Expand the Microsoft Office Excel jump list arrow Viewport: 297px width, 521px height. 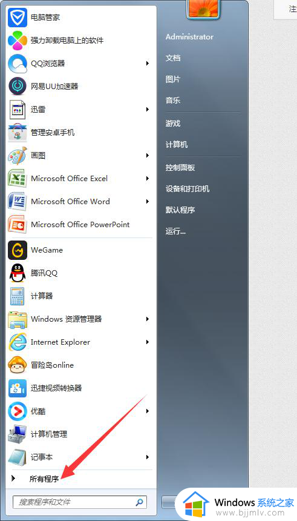point(148,179)
